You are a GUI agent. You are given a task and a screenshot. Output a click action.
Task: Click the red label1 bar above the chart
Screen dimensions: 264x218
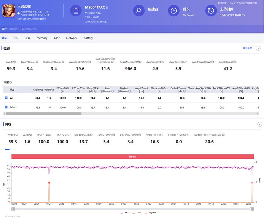coord(133,156)
